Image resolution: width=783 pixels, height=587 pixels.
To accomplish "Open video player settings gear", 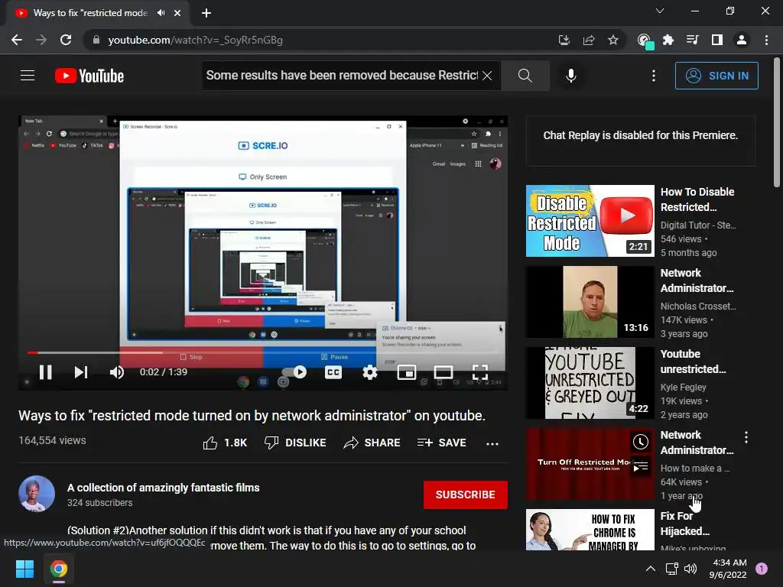I will pos(370,372).
